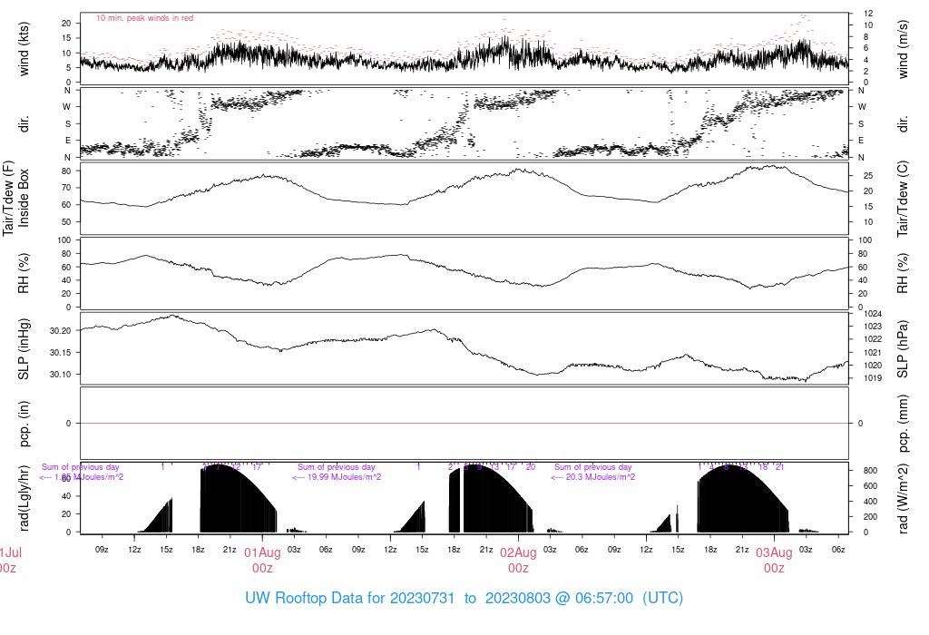Click the 'wind (kts)' axis label
929x635 pixels.
point(24,49)
